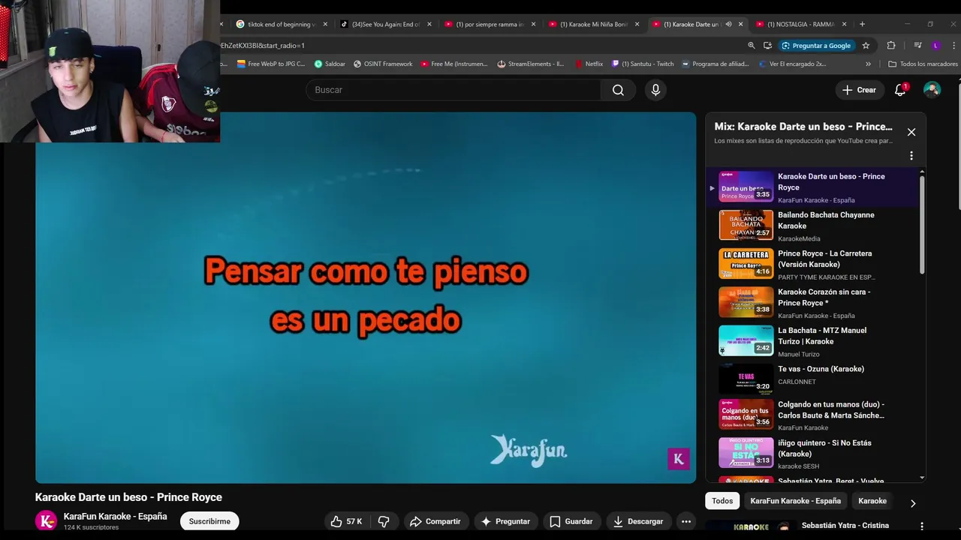This screenshot has width=961, height=540.
Task: Switch to See You Again TikTok tab
Action: coord(386,24)
